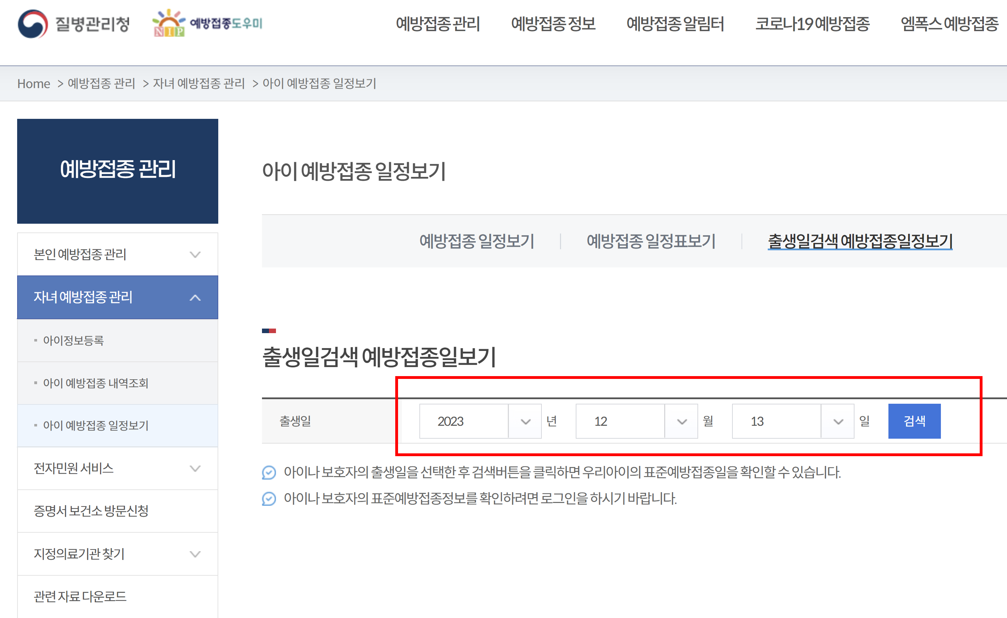Expand 본인 예방접종 관리 chevron
This screenshot has width=1007, height=618.
tap(195, 254)
